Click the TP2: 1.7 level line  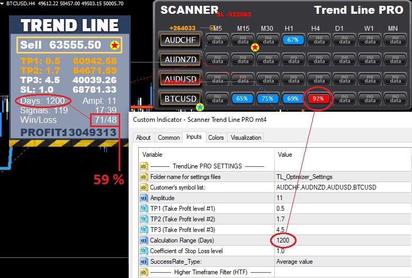[x=68, y=70]
